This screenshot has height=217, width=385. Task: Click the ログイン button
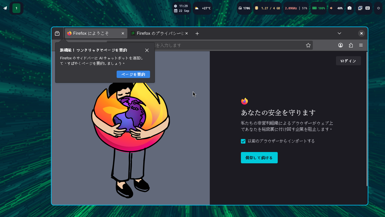click(348, 61)
